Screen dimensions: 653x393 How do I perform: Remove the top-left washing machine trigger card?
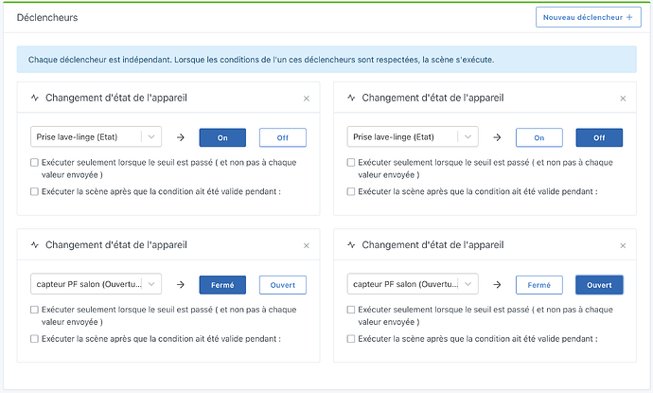(x=306, y=98)
